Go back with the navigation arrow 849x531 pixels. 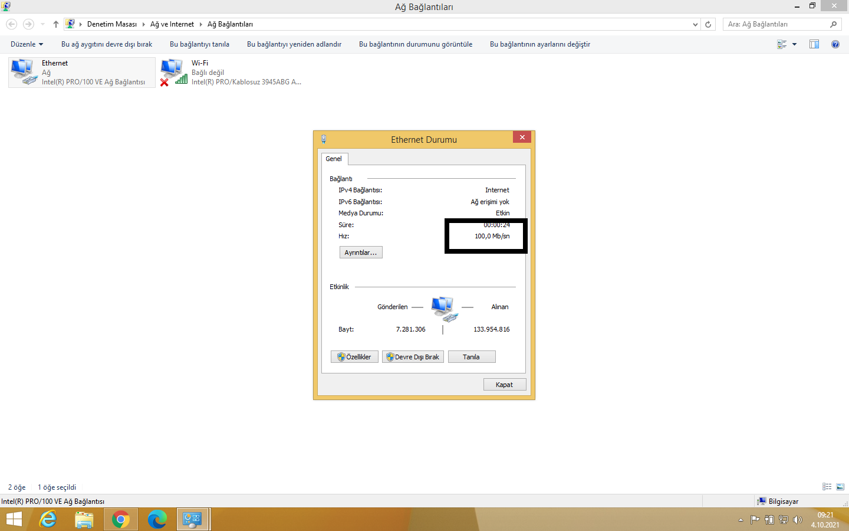click(x=12, y=24)
